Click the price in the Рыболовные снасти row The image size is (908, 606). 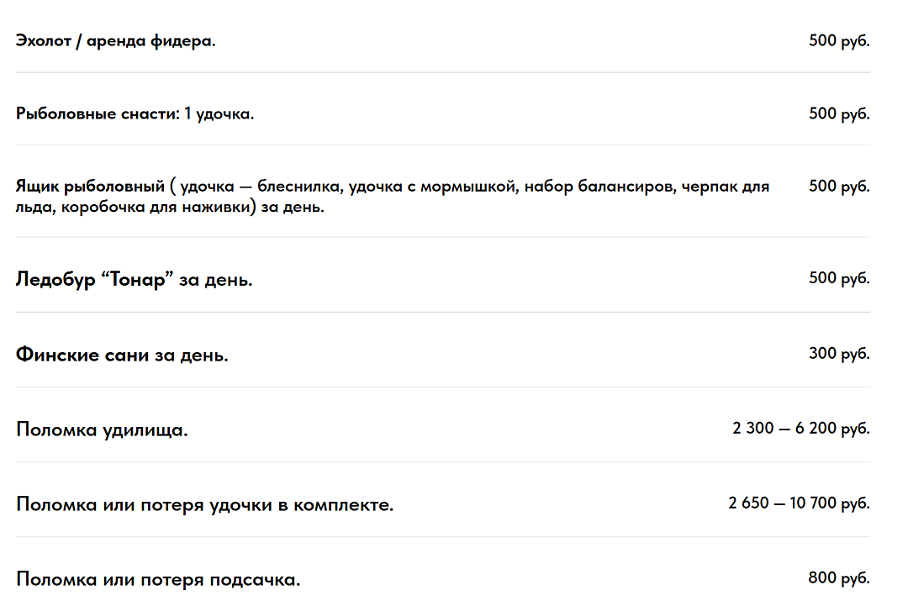pyautogui.click(x=838, y=113)
